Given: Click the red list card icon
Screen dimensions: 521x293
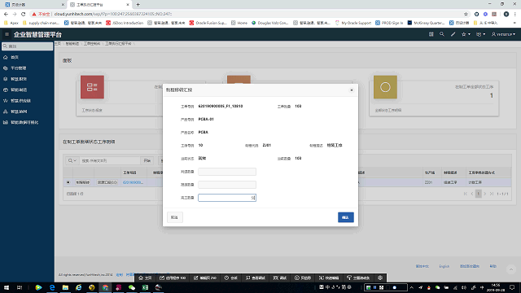Looking at the screenshot, I should coord(92,87).
